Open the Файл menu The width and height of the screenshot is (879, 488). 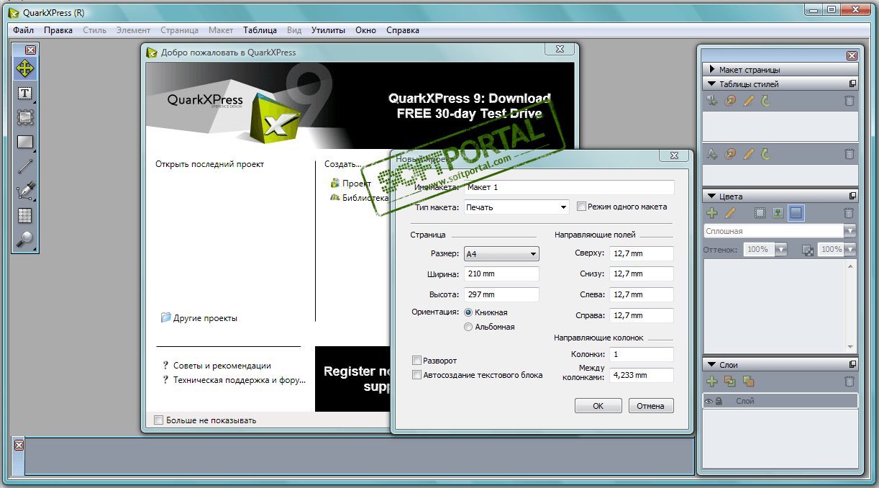[23, 30]
